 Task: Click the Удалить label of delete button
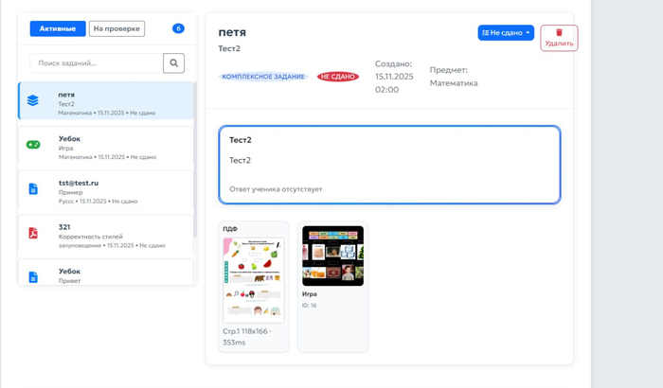559,44
